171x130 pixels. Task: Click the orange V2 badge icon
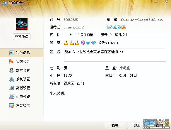124,27
